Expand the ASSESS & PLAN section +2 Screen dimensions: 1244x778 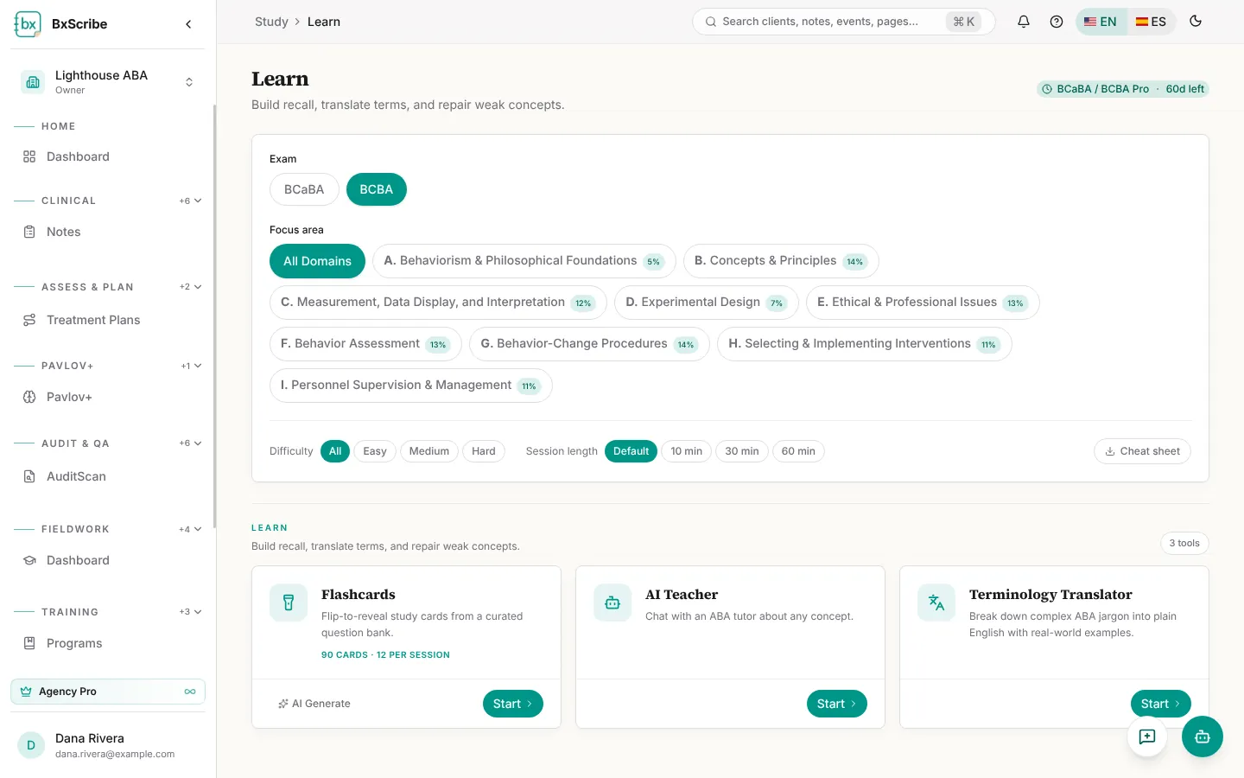(x=191, y=287)
